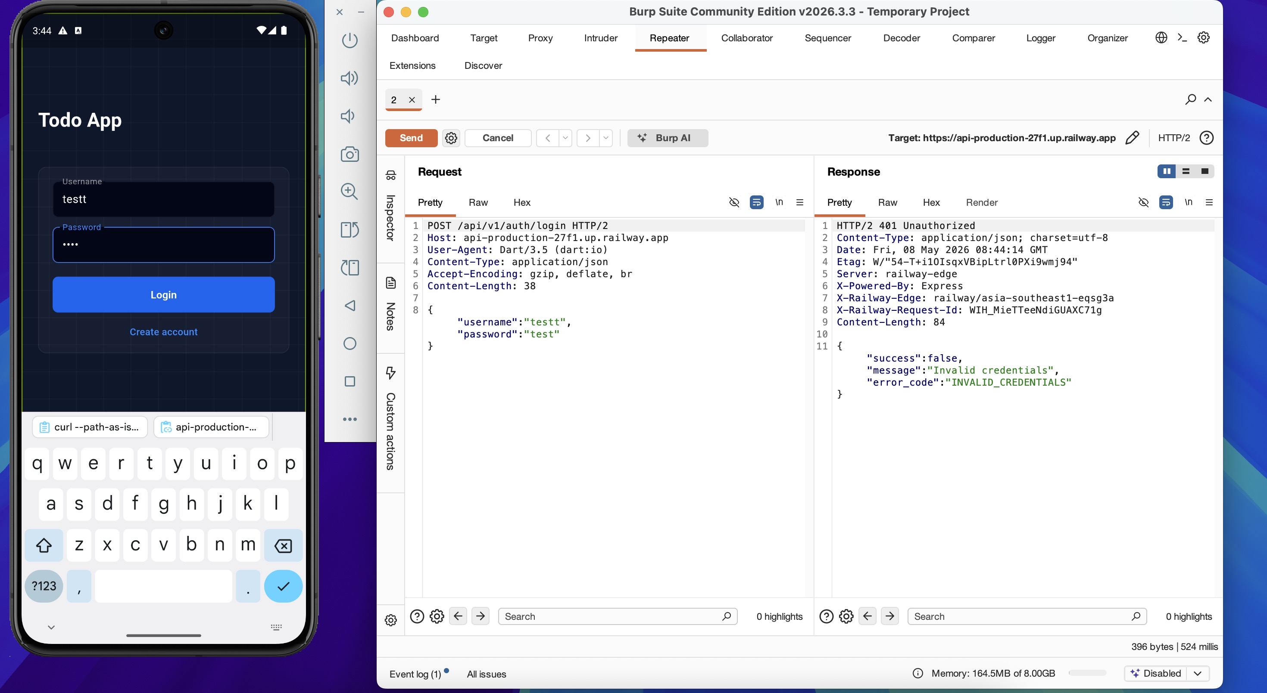Switch Request view to Raw tab
The width and height of the screenshot is (1267, 693).
pyautogui.click(x=477, y=202)
